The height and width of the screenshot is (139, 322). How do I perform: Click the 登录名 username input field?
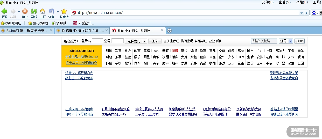[97, 41]
